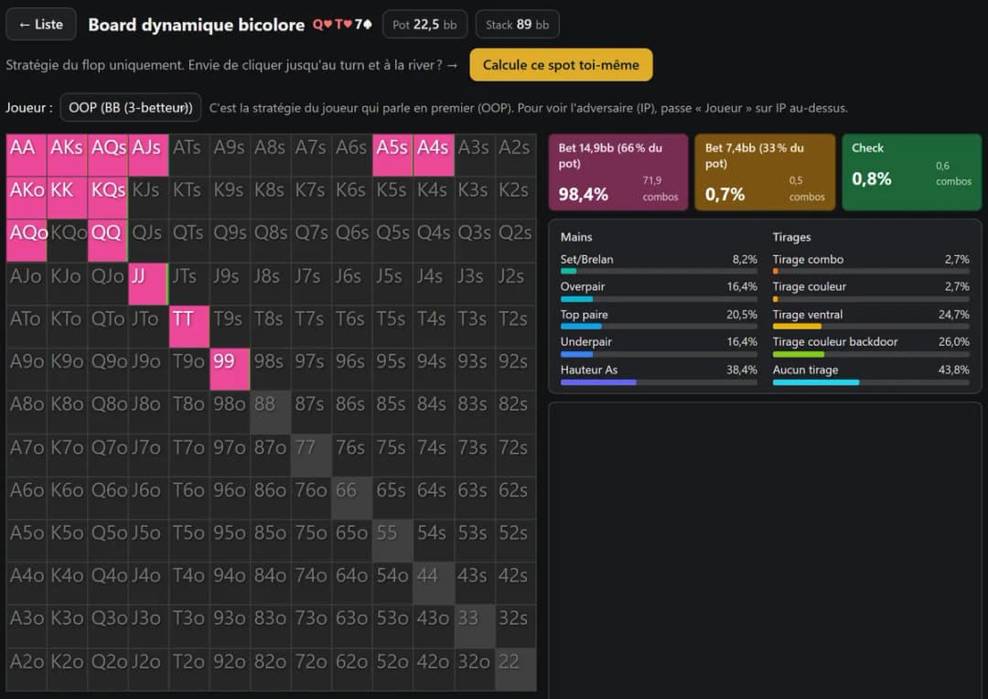Click the Q♥T♥7♠ board cards label
The image size is (988, 699).
point(343,25)
